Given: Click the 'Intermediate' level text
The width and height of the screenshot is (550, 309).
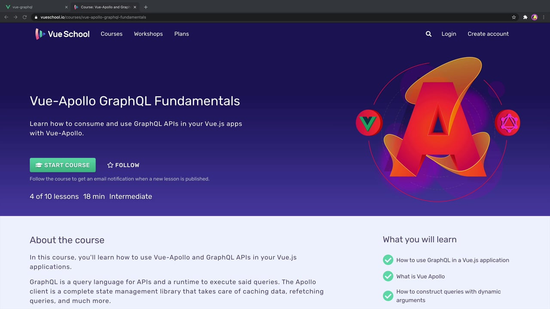Looking at the screenshot, I should pyautogui.click(x=131, y=197).
